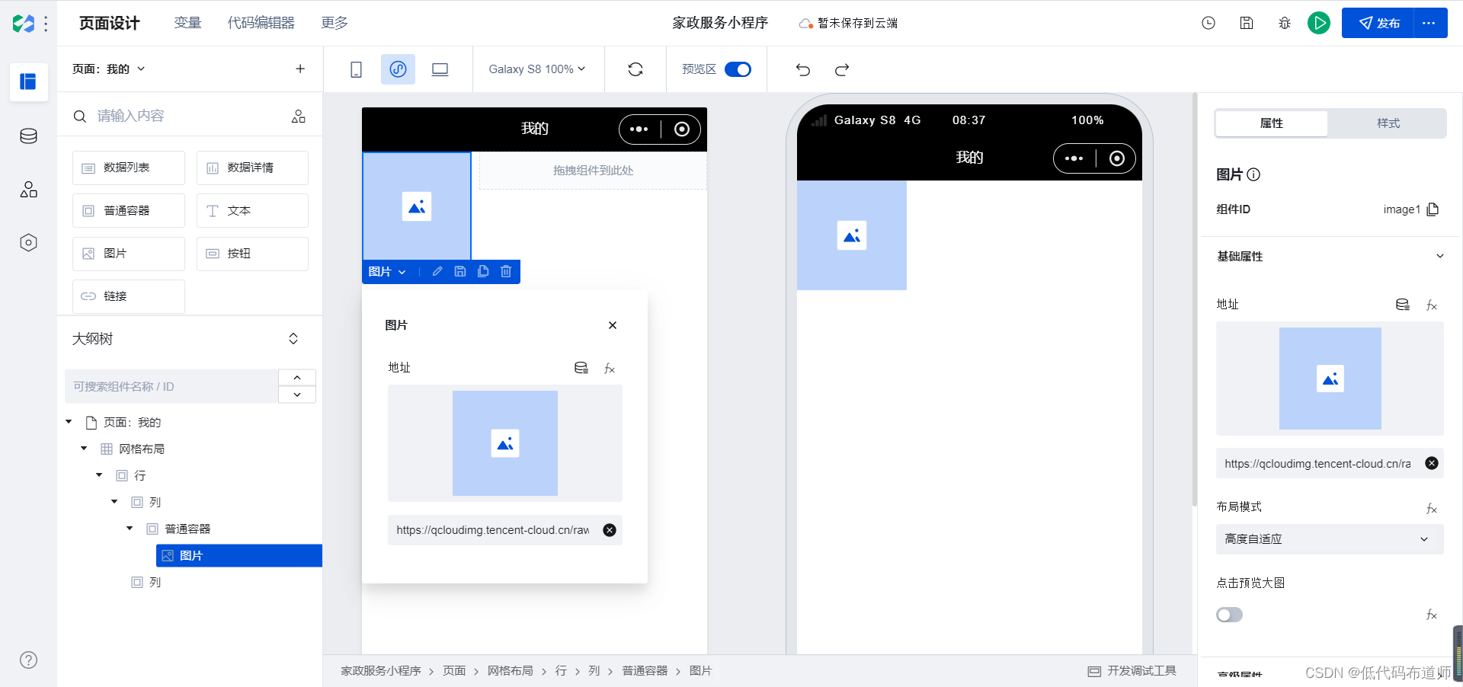Add a new page with plus icon

[300, 69]
